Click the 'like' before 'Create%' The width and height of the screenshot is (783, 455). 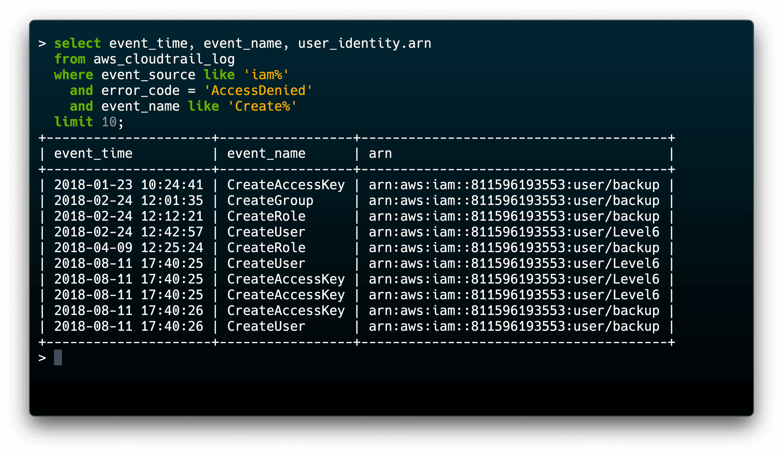pyautogui.click(x=203, y=106)
